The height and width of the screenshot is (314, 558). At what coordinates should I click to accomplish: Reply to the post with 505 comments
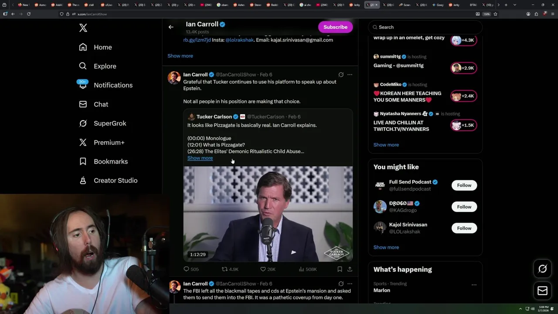[191, 269]
